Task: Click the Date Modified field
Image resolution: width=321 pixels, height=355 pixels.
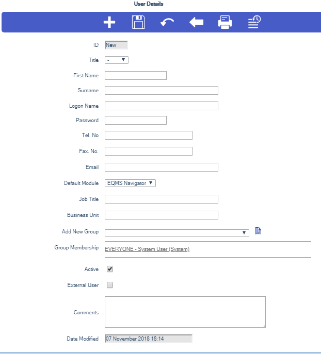Action: click(x=149, y=339)
